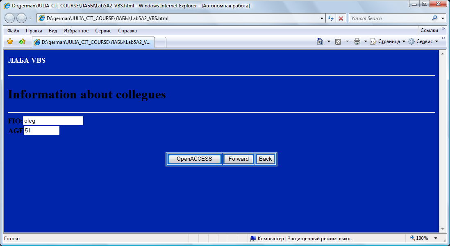Go forward with the browser Forward arrow
The width and height of the screenshot is (450, 246).
coord(22,18)
